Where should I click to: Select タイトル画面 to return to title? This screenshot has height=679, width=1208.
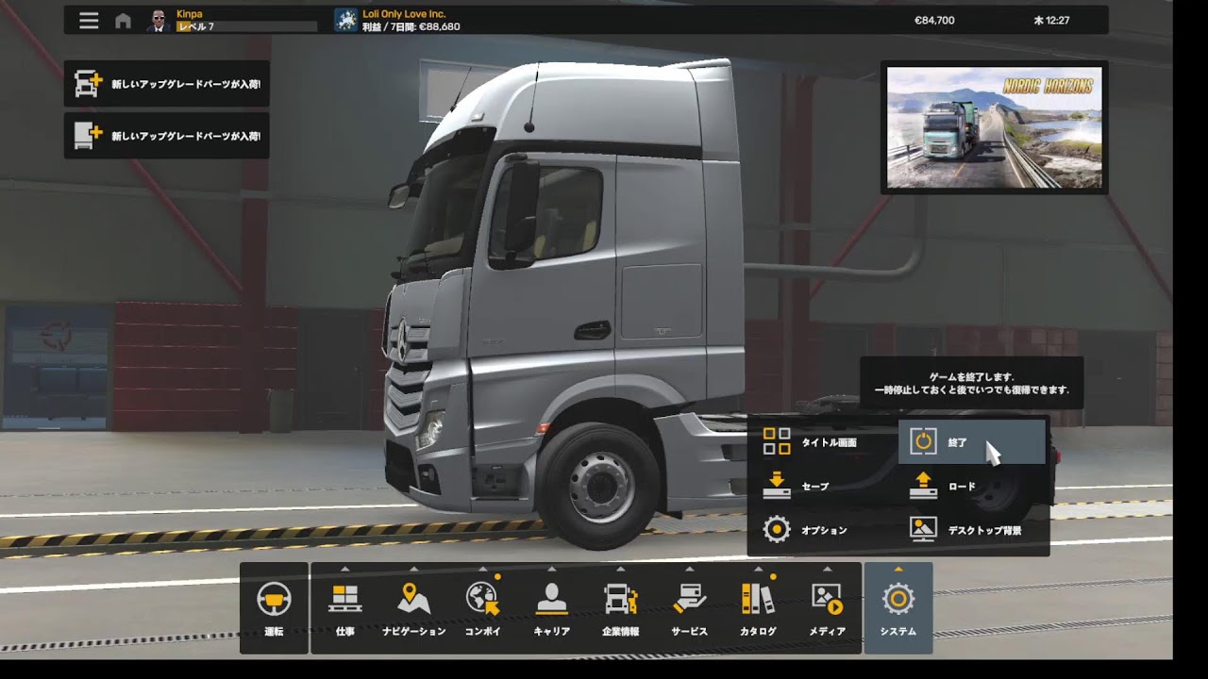[x=824, y=442]
